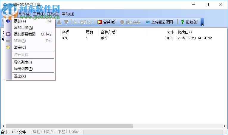Sort by the 大小 column header
Viewport: 228px width, 135px height.
tap(161, 32)
